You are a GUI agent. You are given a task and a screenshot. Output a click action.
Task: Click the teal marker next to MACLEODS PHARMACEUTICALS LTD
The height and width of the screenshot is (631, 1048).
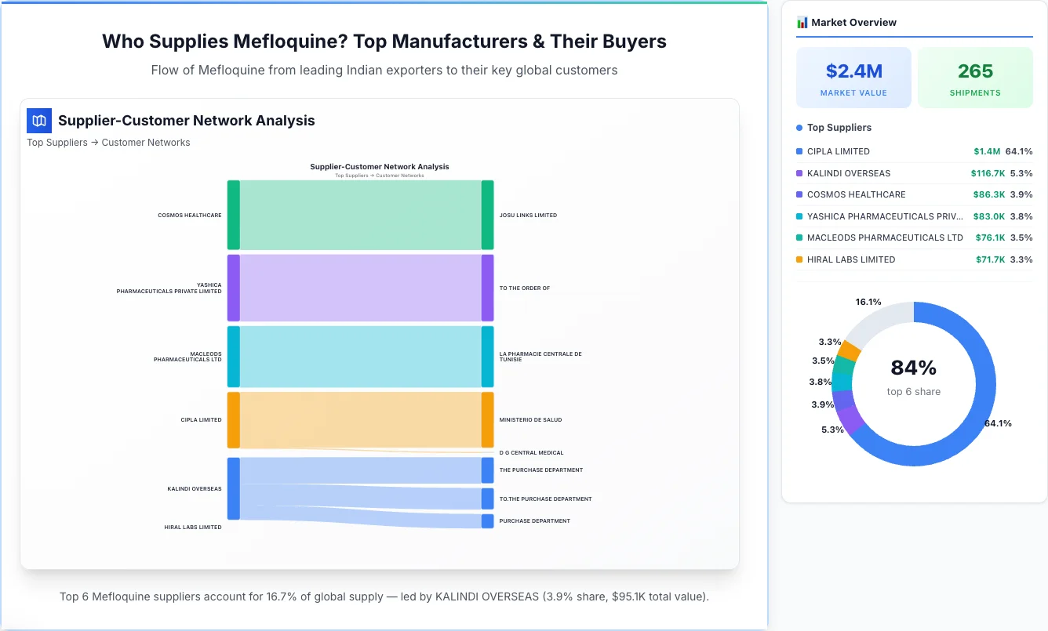click(x=799, y=238)
